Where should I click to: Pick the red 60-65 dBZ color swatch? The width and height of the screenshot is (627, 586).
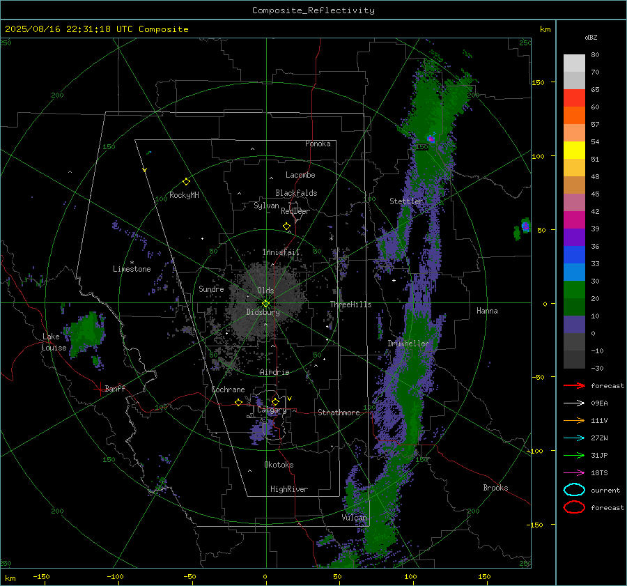pos(574,98)
